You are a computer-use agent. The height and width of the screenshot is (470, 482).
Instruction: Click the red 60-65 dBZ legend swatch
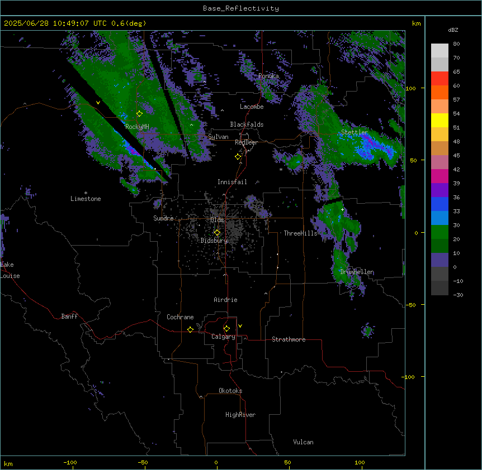[440, 79]
